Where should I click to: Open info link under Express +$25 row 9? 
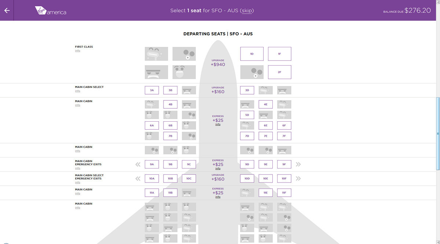pos(218,169)
